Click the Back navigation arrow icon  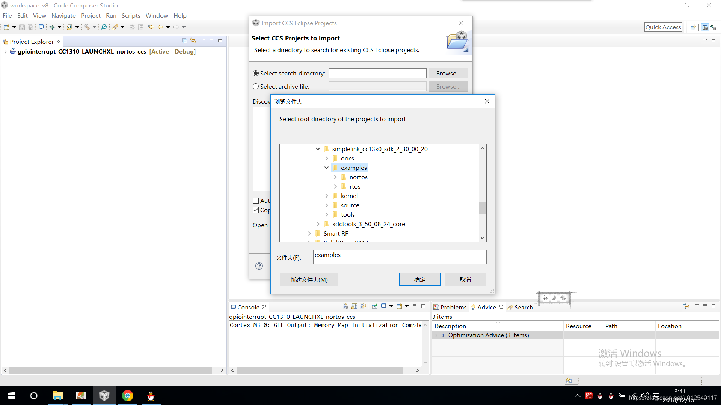[x=160, y=27]
